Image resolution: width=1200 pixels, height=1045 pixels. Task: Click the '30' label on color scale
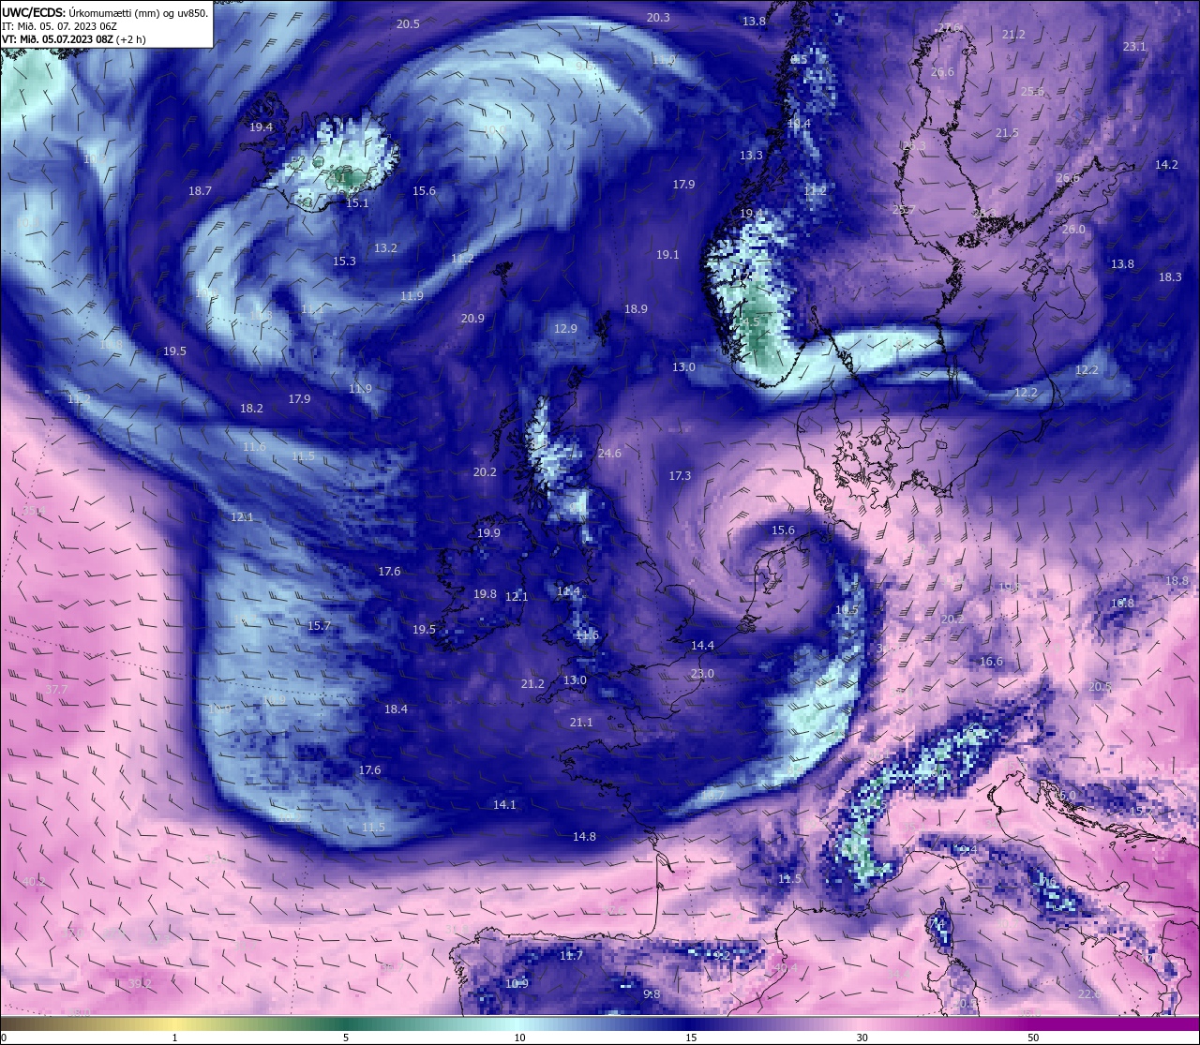[862, 1038]
